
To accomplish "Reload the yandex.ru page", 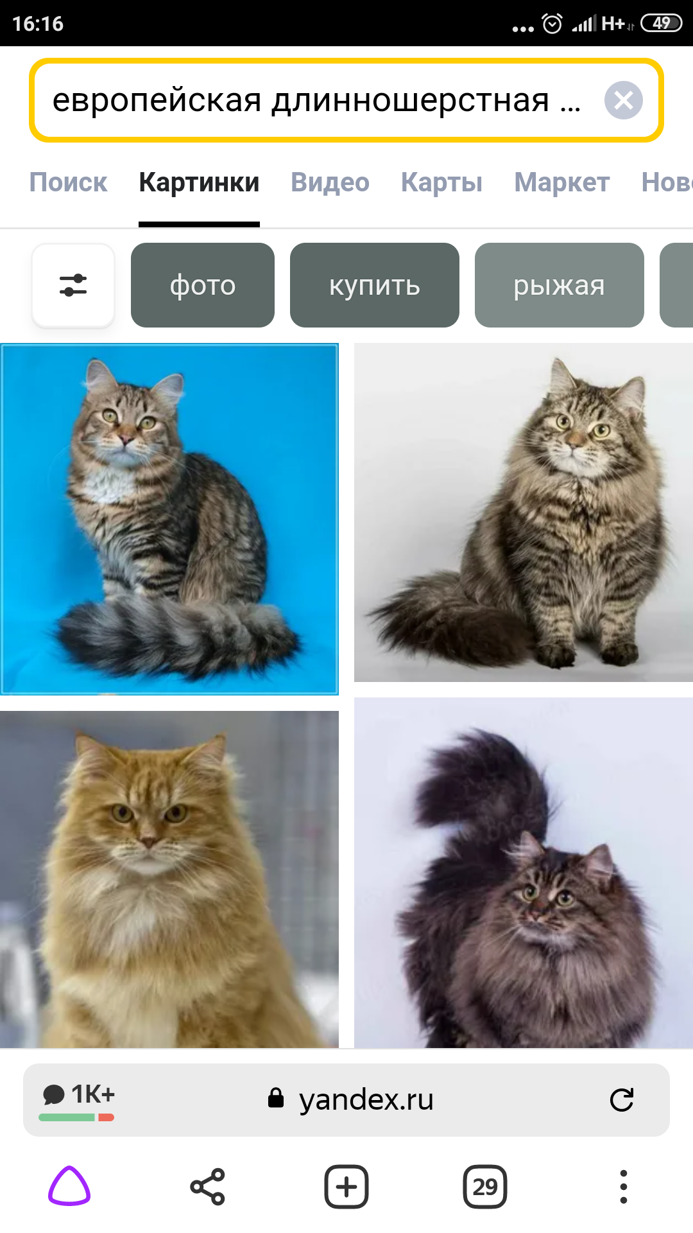I will pyautogui.click(x=621, y=1100).
